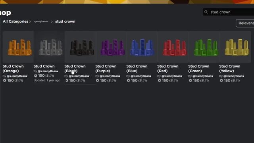Open the gray Stud Crown thumbnail
This screenshot has width=254, height=143.
click(49, 47)
